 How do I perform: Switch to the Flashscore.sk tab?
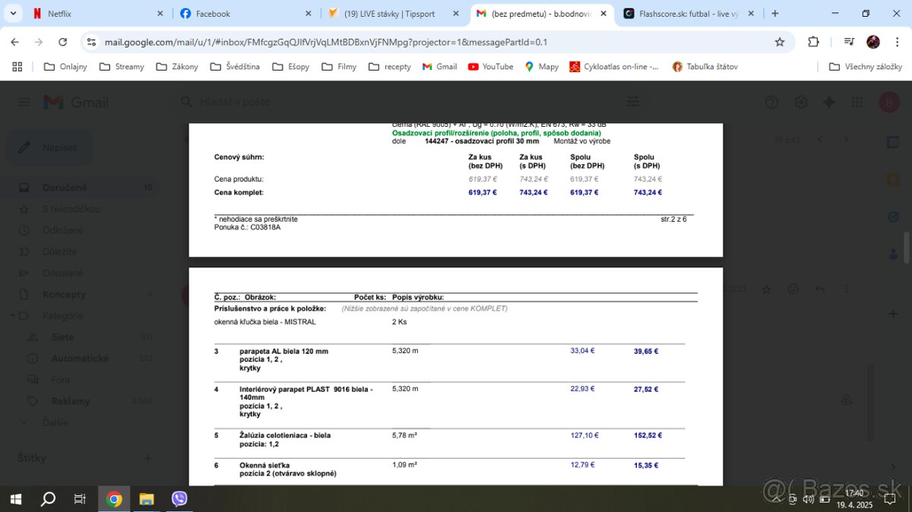point(688,14)
